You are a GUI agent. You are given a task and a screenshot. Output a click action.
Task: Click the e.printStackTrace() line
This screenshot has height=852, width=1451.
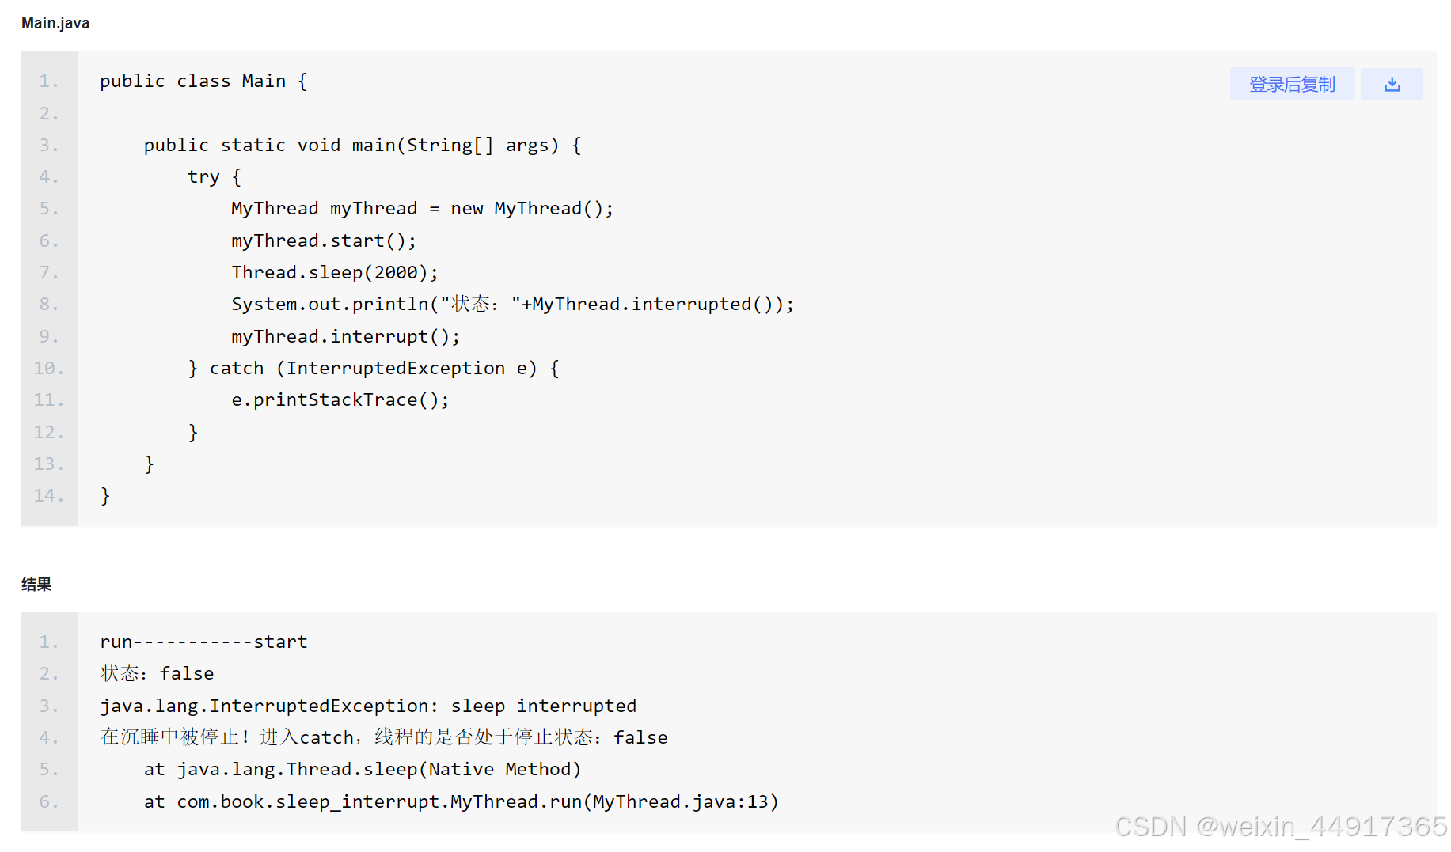click(340, 399)
